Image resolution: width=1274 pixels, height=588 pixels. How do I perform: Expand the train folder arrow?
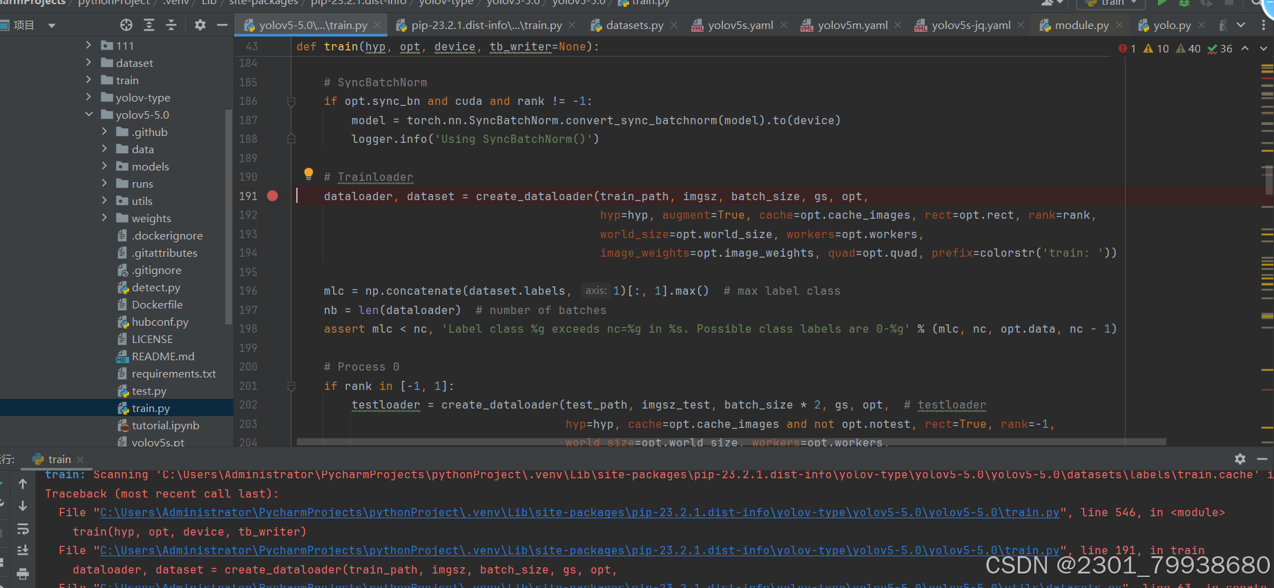[x=88, y=79]
